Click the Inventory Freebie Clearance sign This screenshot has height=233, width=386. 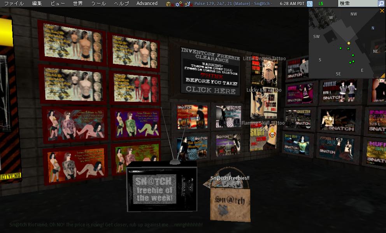[x=211, y=71]
